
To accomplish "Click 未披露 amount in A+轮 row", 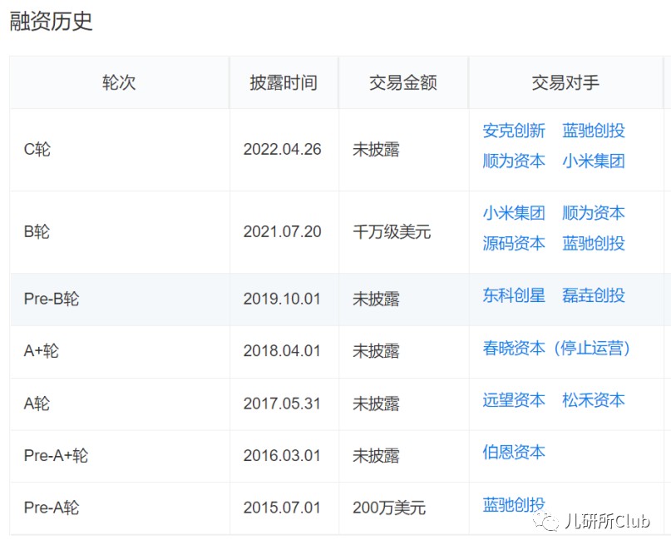I will coord(376,351).
